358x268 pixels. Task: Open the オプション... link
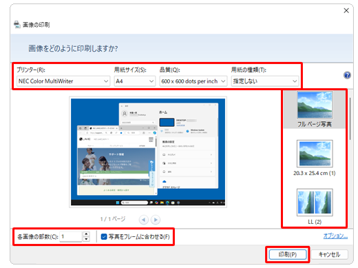(x=335, y=236)
